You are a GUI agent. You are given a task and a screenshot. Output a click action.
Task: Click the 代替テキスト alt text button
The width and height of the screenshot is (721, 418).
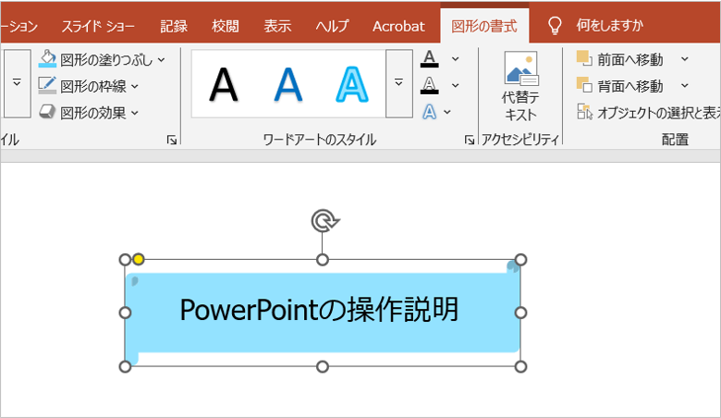pyautogui.click(x=520, y=86)
